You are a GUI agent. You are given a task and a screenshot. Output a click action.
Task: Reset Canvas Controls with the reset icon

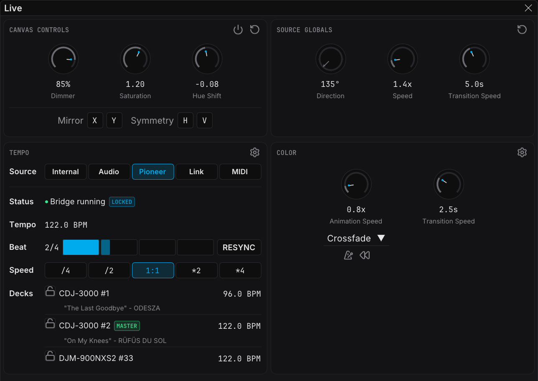click(x=255, y=30)
